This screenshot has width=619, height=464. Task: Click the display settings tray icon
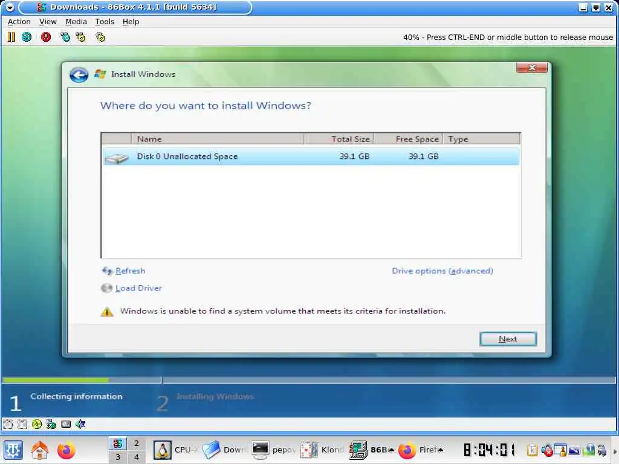(x=574, y=449)
